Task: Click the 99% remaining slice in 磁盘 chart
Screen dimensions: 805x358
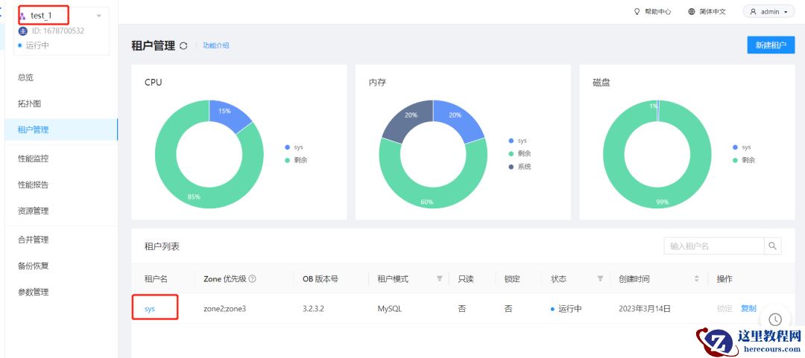Action: [x=657, y=197]
